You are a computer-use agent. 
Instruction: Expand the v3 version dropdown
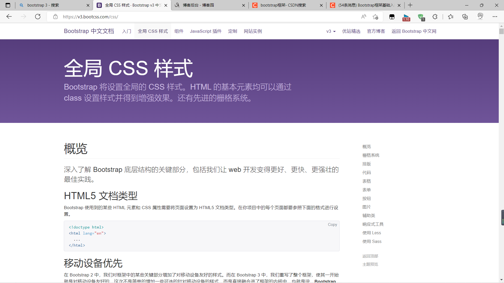click(331, 31)
